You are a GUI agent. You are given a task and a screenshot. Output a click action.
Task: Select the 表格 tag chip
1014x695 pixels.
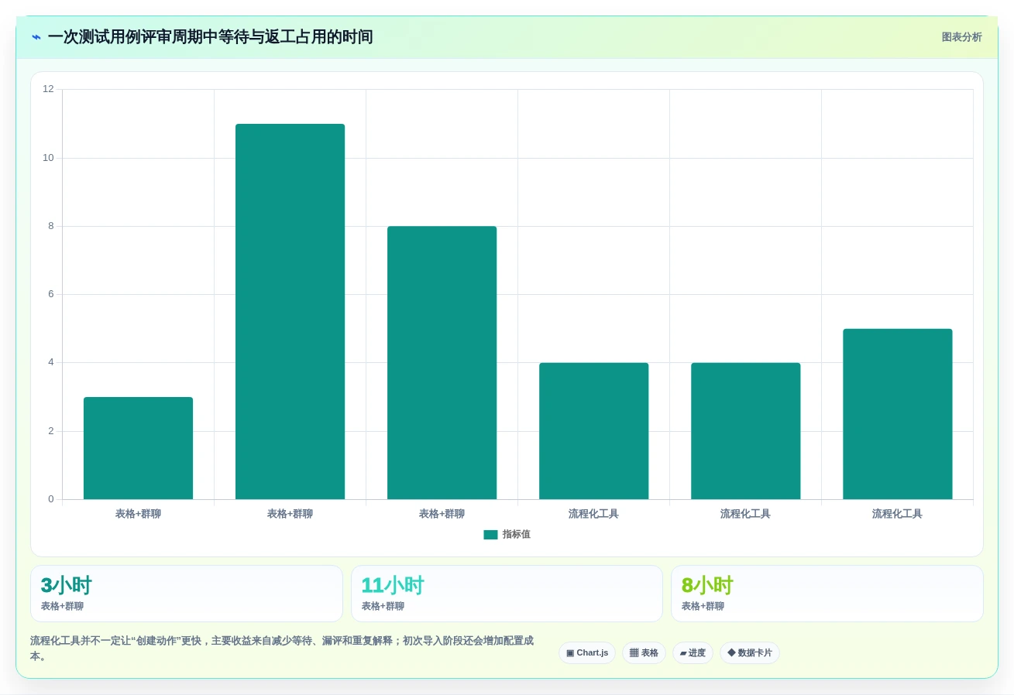[x=644, y=653]
